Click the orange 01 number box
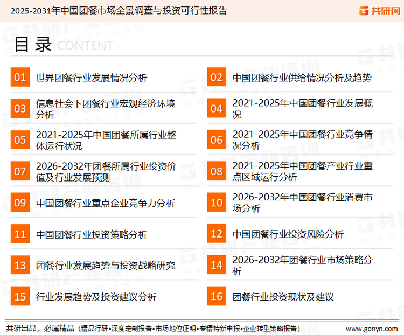 point(20,77)
